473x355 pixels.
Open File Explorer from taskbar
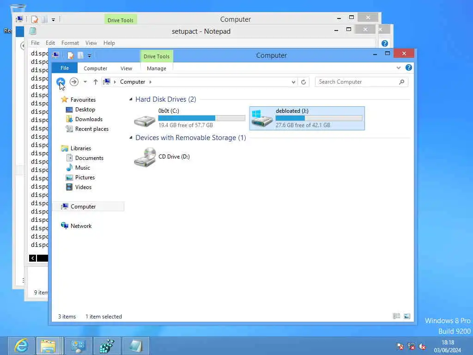[48, 346]
